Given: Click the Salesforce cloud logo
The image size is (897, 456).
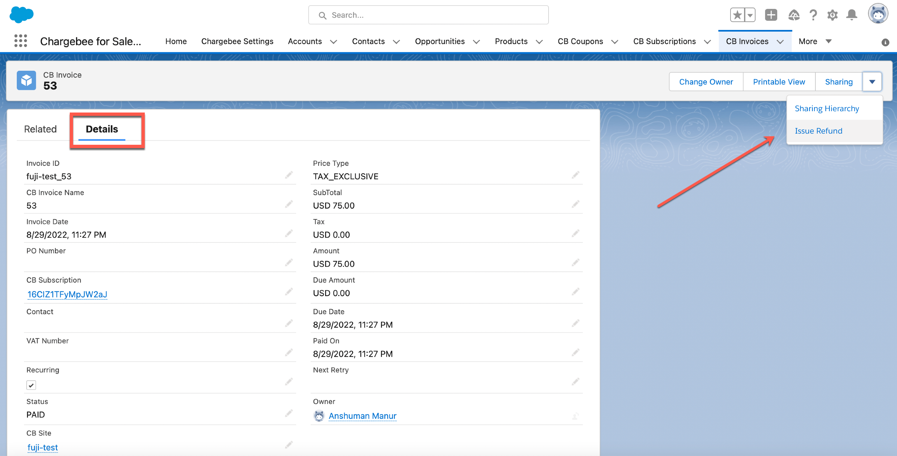Looking at the screenshot, I should point(22,15).
